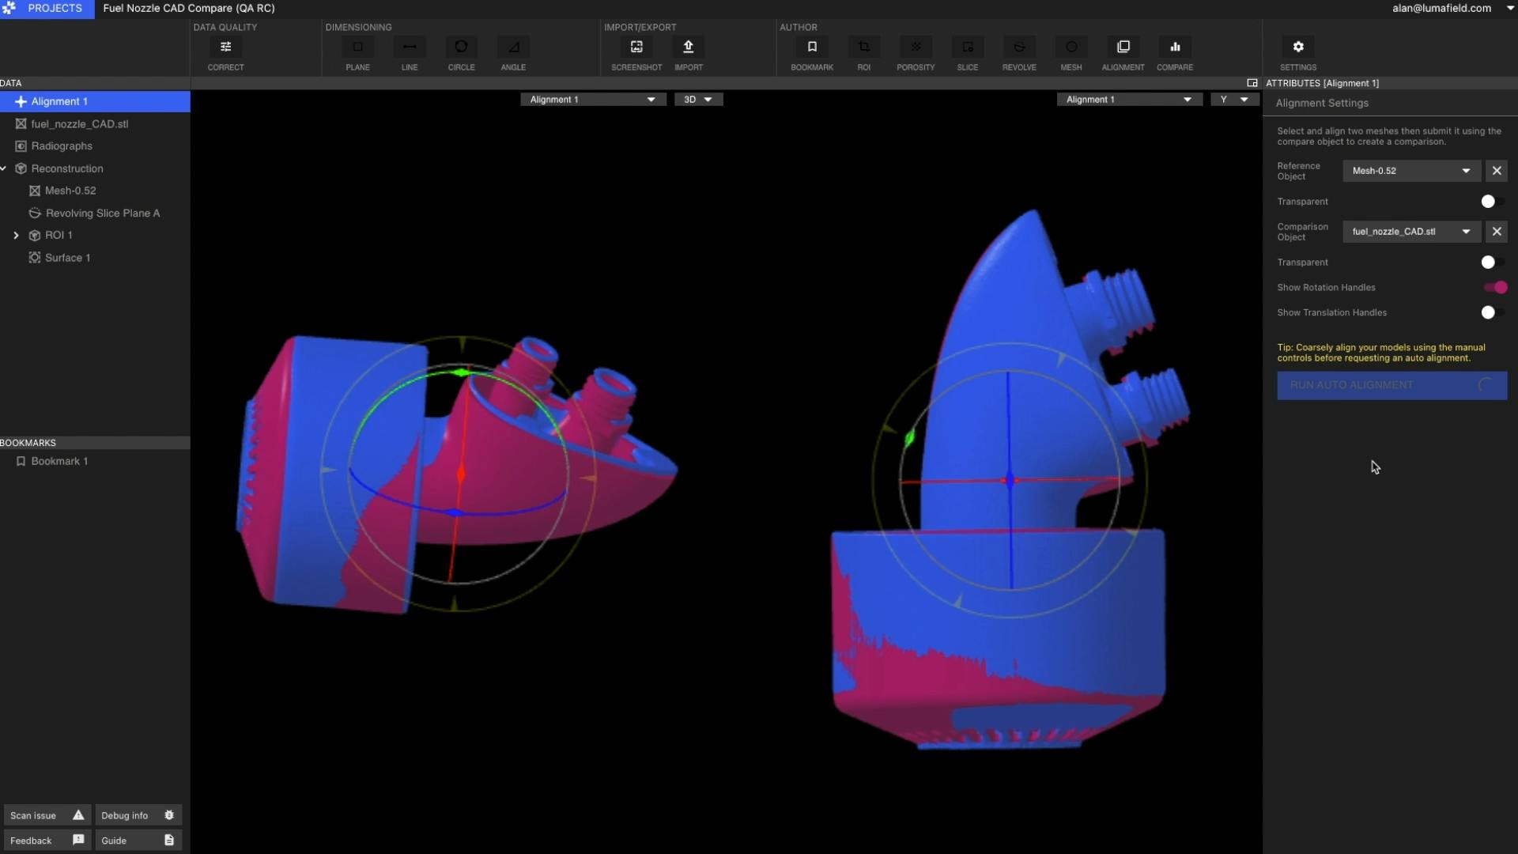The image size is (1518, 854).
Task: Click the Screenshot export icon
Action: click(x=636, y=47)
